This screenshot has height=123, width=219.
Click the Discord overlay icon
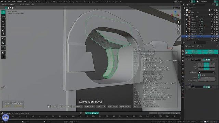5,118
